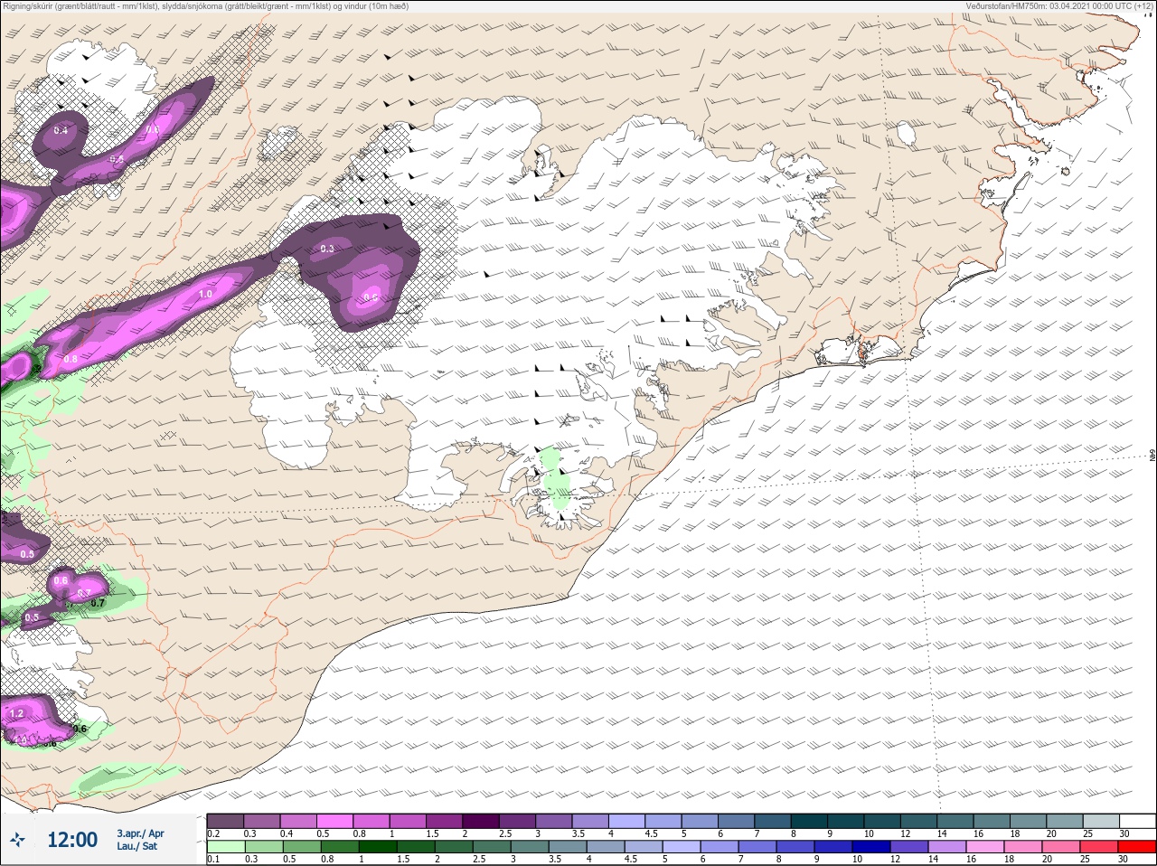Select upper legend swatch labeled 7
Viewport: 1157px width, 866px height.
point(773,820)
